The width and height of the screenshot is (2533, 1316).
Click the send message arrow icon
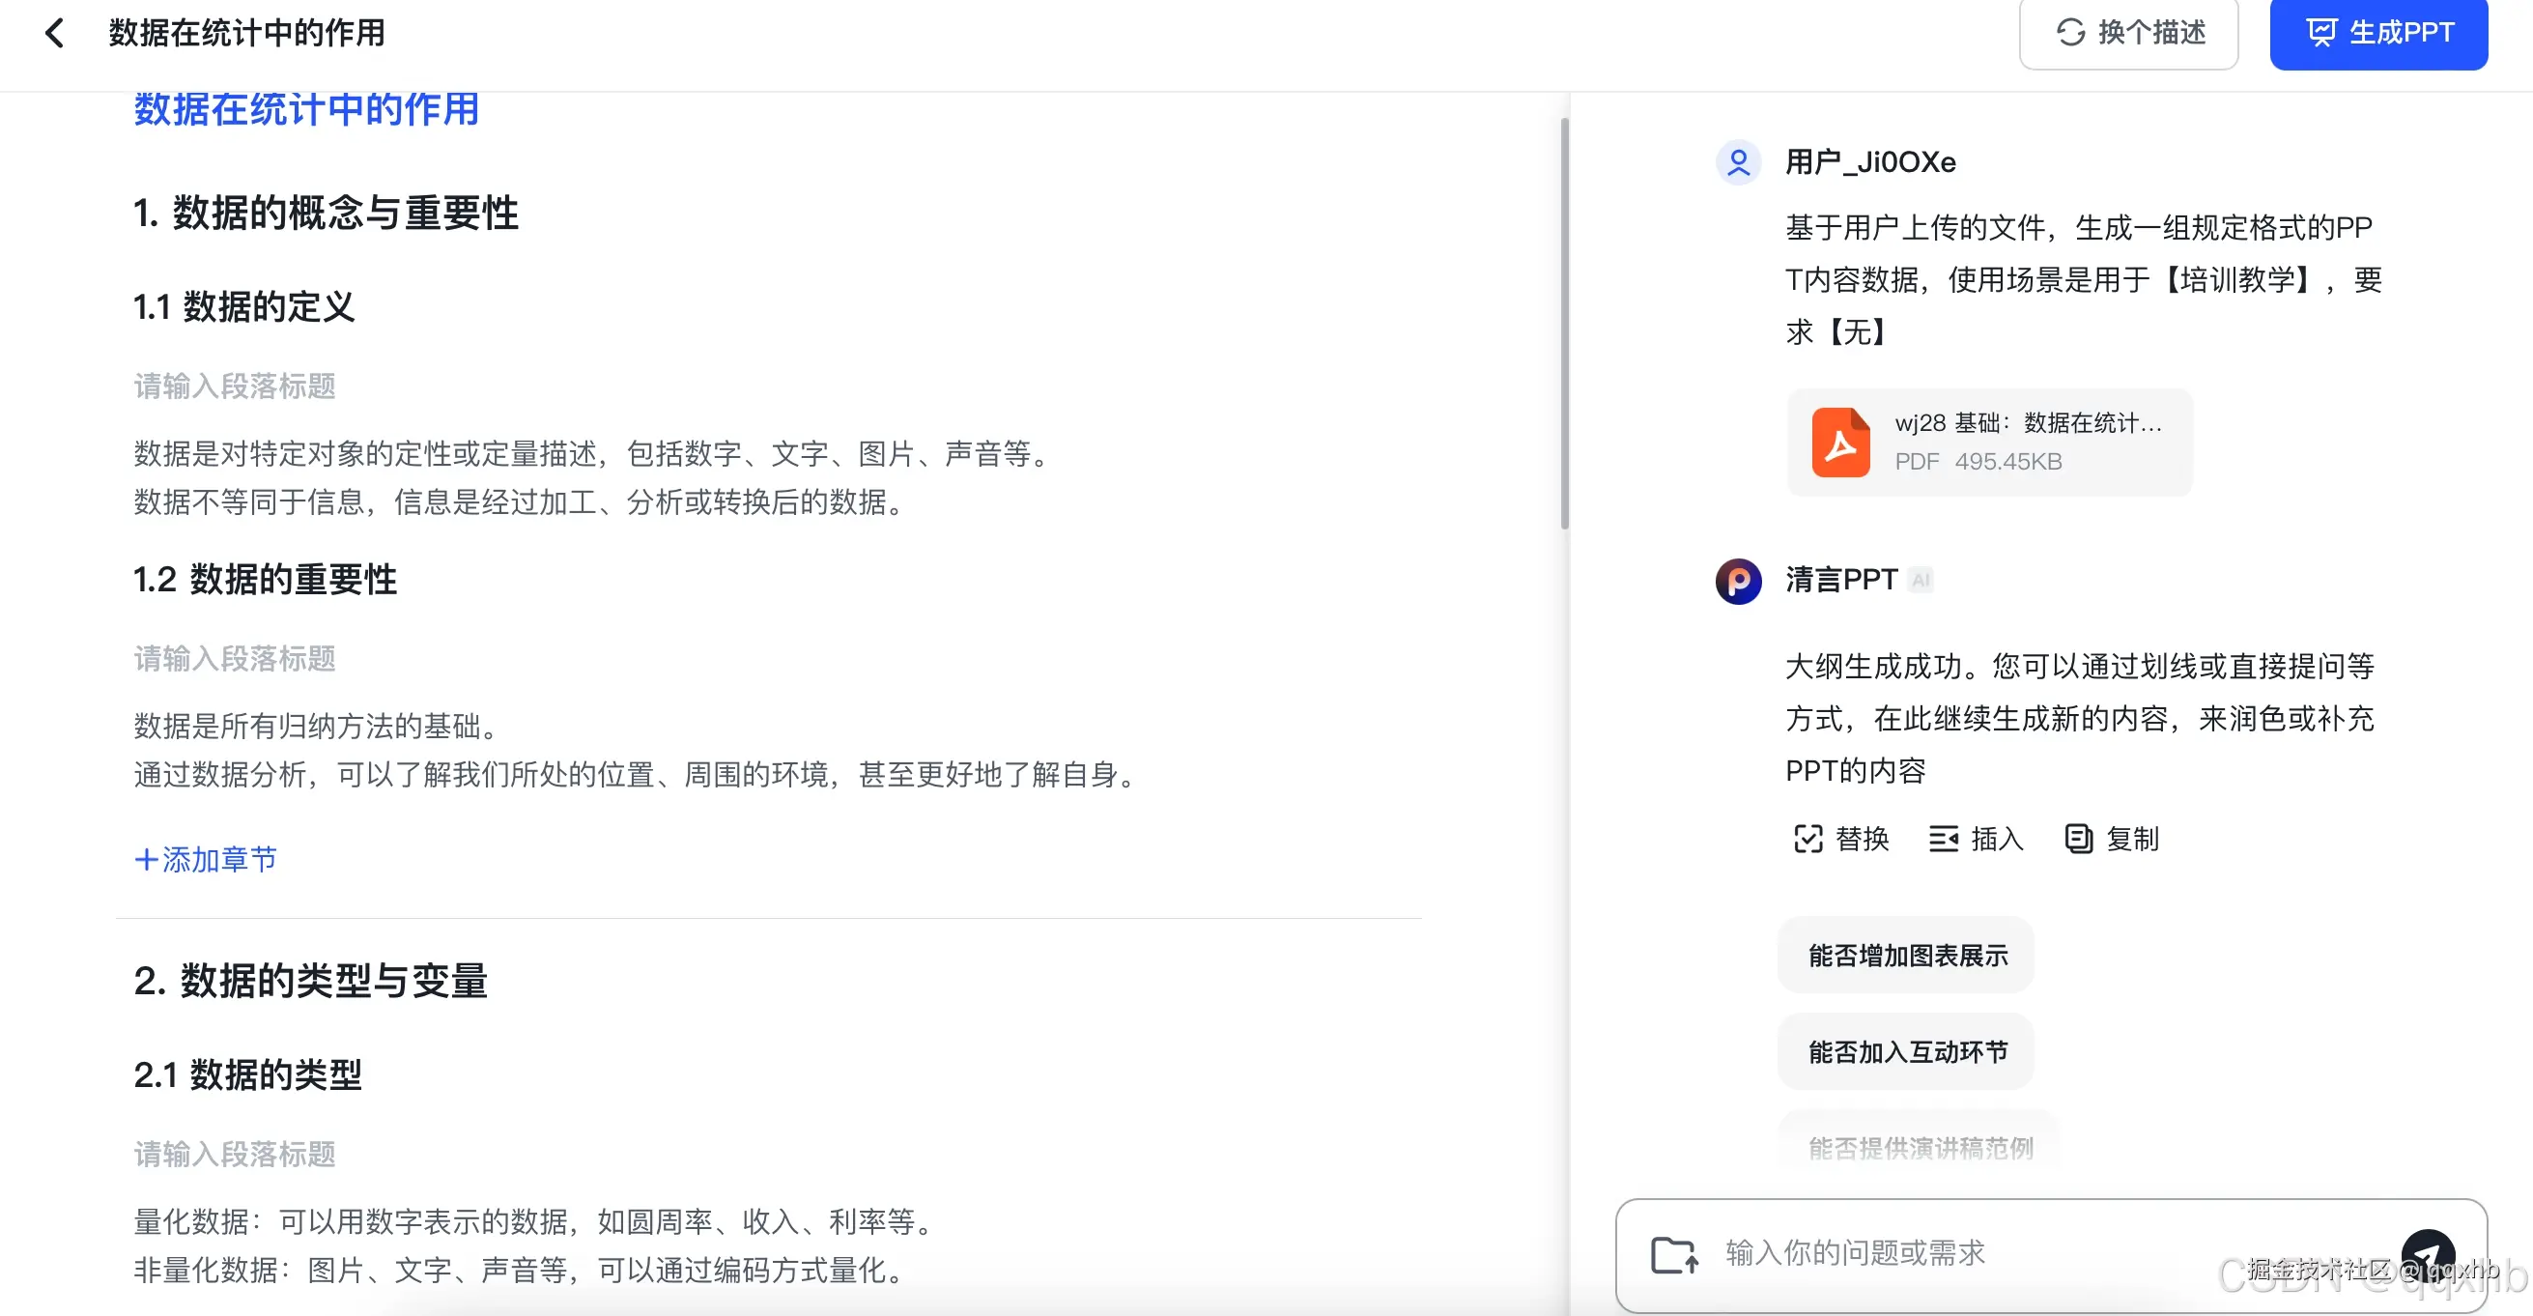pyautogui.click(x=2430, y=1254)
